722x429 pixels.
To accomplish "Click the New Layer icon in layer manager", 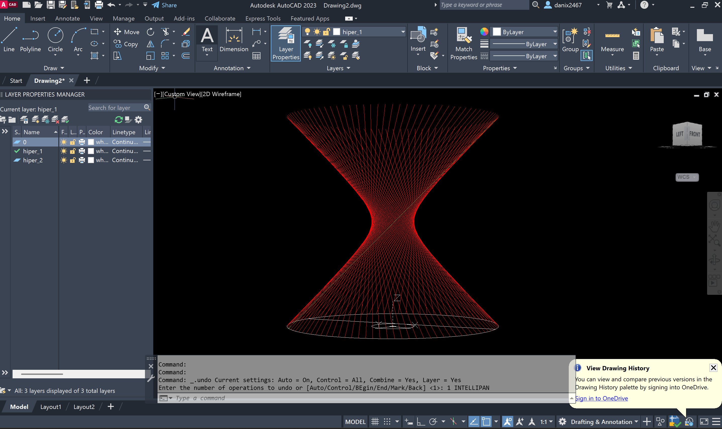I will point(35,120).
